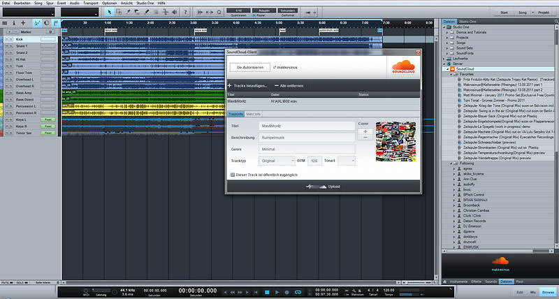The width and height of the screenshot is (559, 299).
Task: Expand the Laufwerke node
Action: (x=444, y=59)
